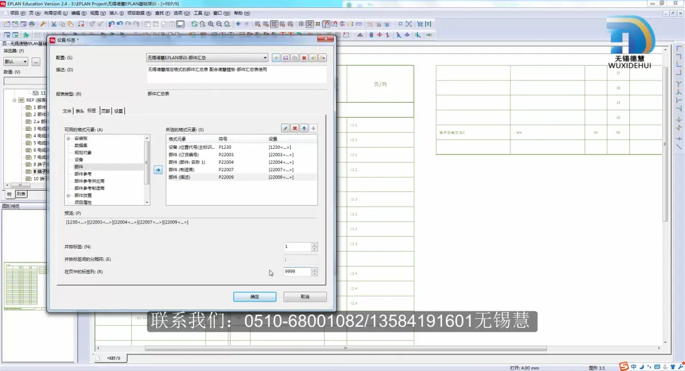Switch to the 表头 tab

79,111
